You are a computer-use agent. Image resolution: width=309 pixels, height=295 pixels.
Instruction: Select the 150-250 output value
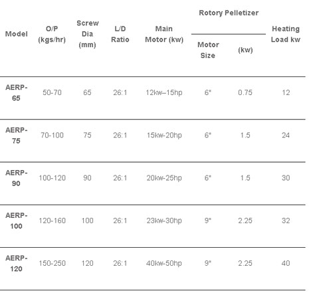click(x=52, y=263)
